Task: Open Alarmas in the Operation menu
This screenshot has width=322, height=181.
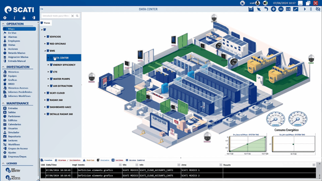Action: coord(13,37)
